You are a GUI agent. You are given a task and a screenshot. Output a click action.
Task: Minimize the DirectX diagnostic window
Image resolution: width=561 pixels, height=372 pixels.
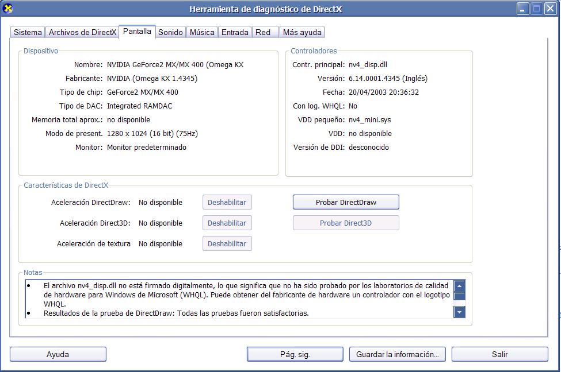[x=522, y=9]
